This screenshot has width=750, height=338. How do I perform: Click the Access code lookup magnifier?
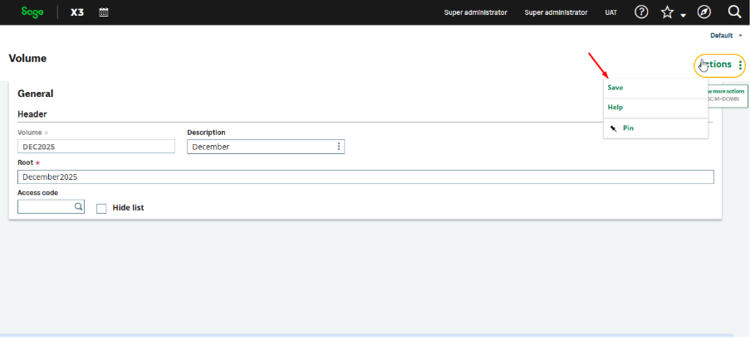(78, 207)
